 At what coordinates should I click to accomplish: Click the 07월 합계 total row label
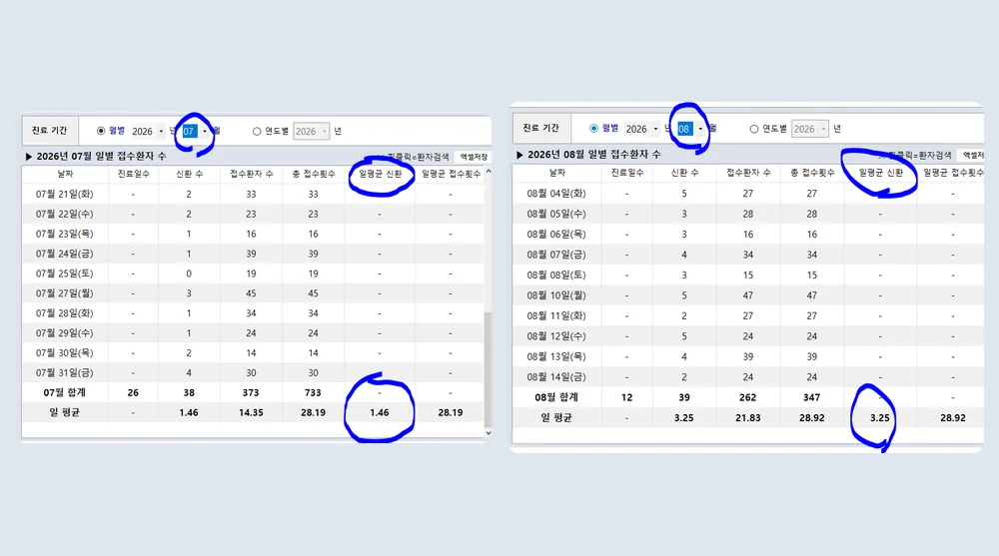point(64,392)
